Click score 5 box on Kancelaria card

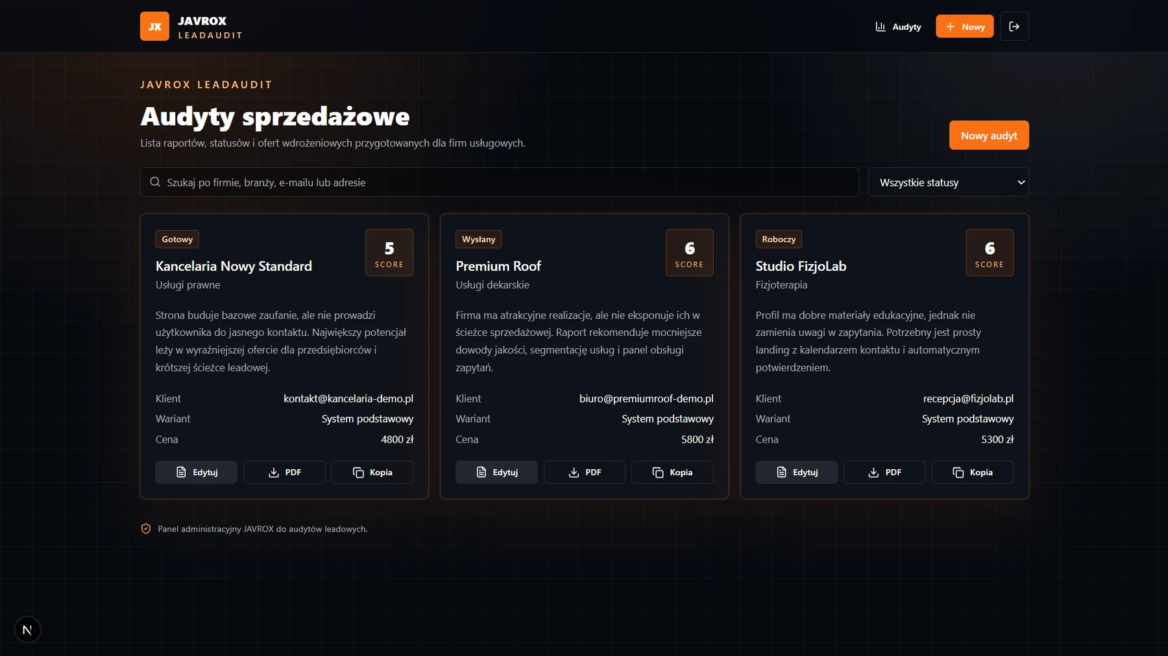click(x=389, y=253)
